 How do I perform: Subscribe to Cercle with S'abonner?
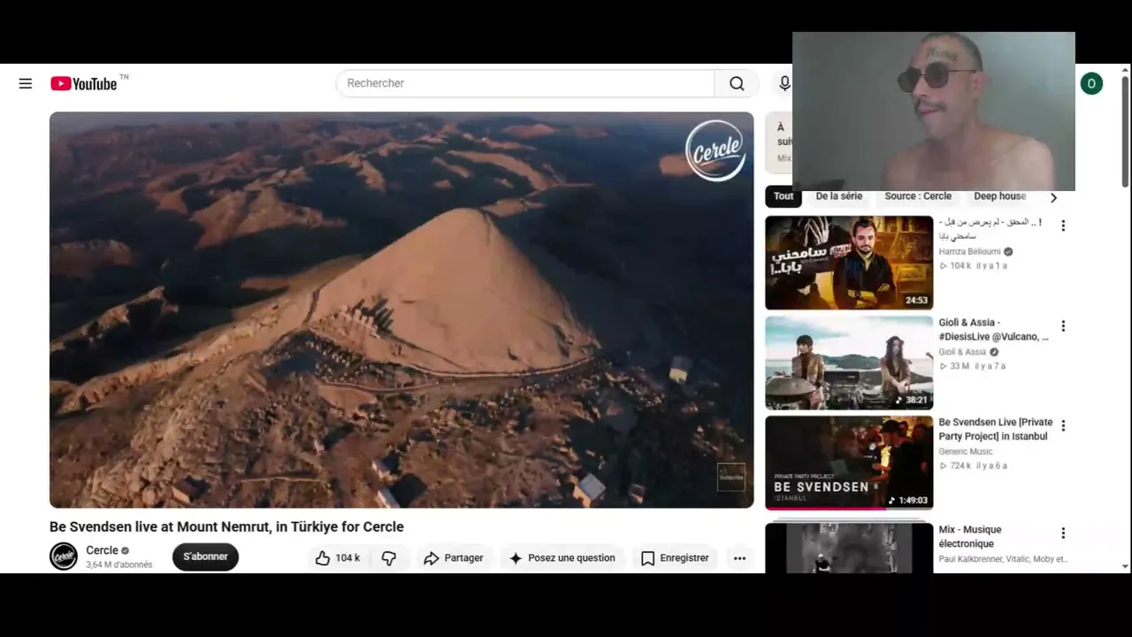(x=205, y=556)
